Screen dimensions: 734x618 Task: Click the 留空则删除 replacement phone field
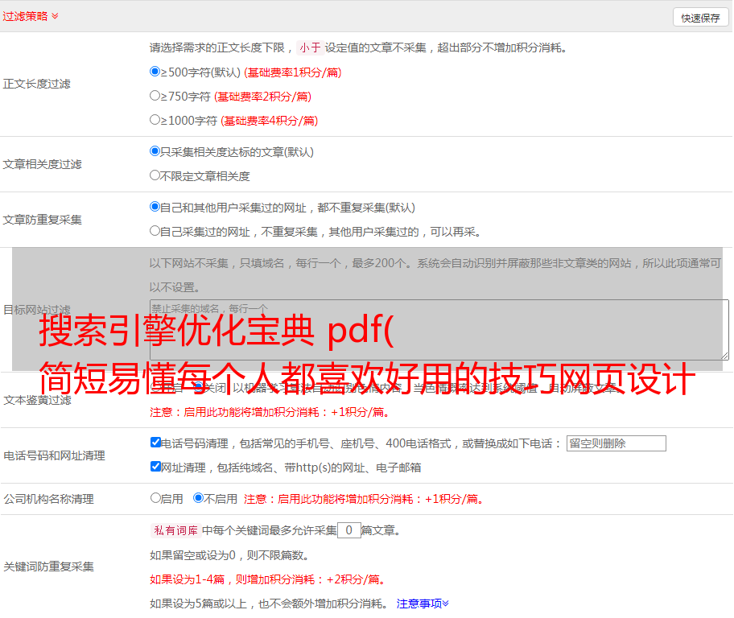[616, 443]
